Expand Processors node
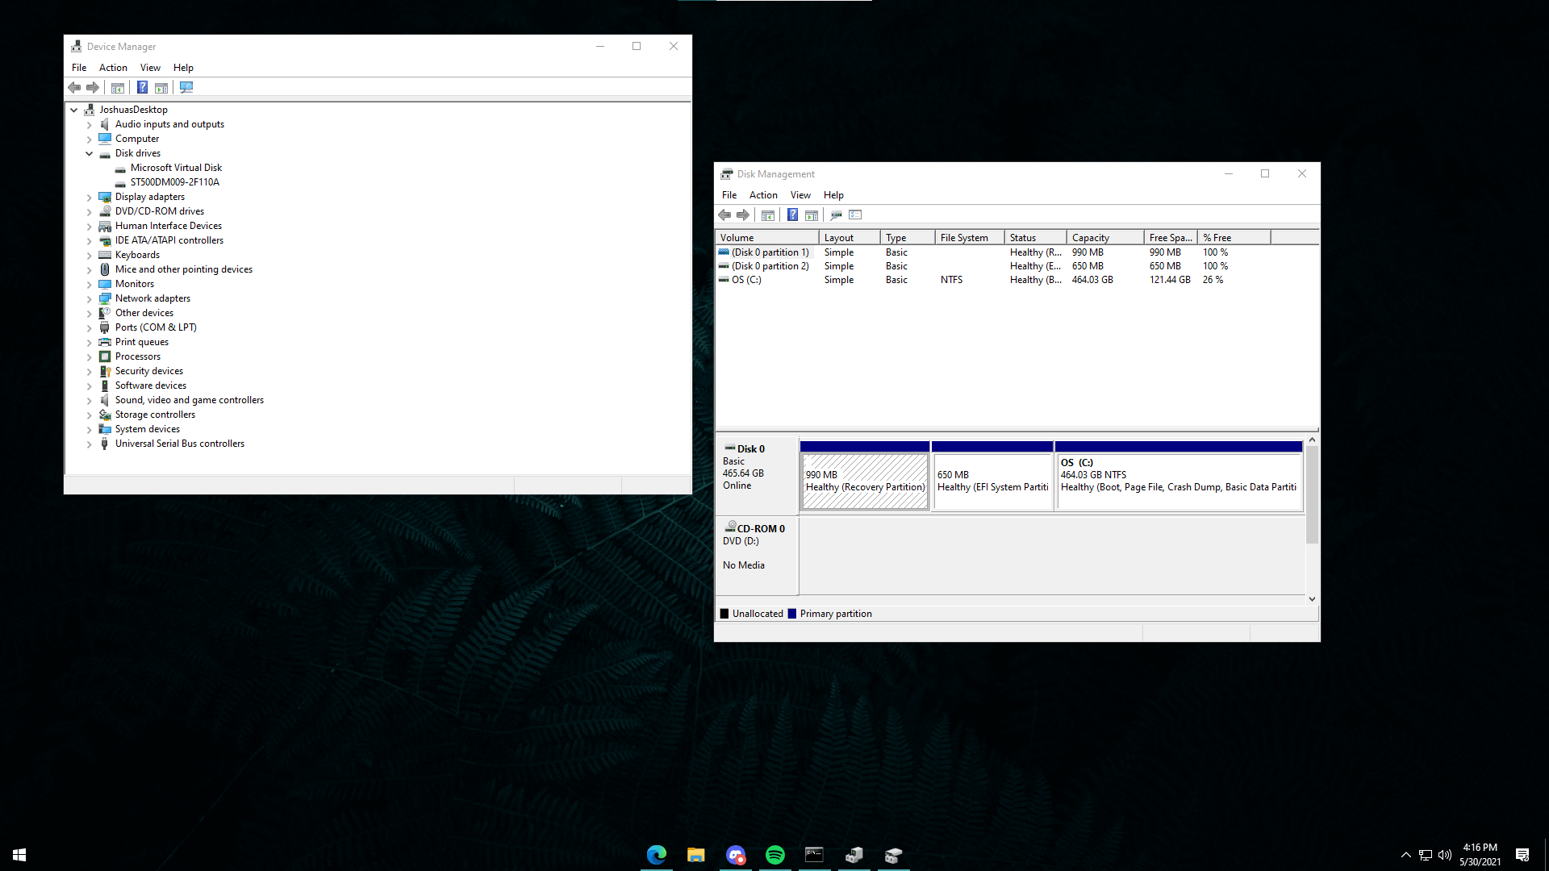The height and width of the screenshot is (871, 1549). (x=90, y=357)
